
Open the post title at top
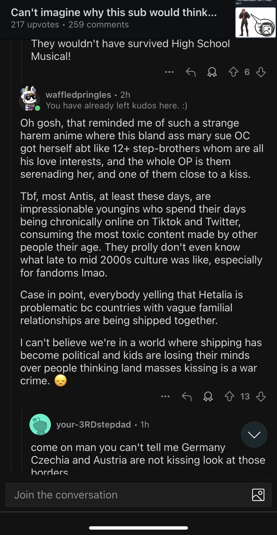[114, 13]
